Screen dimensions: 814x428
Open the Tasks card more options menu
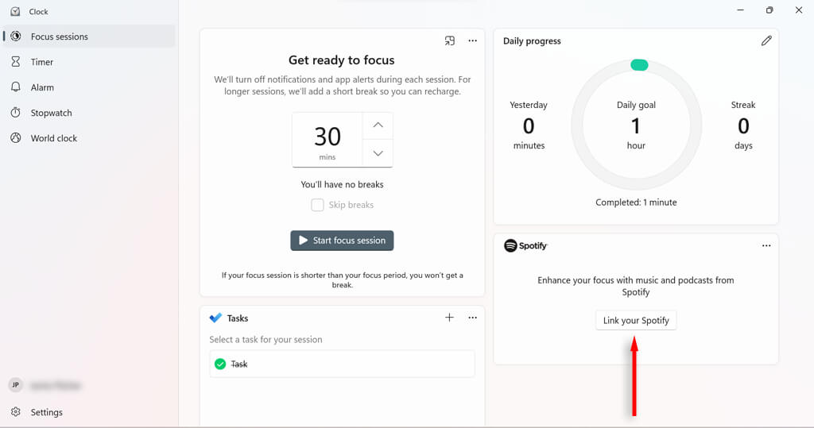pyautogui.click(x=472, y=318)
